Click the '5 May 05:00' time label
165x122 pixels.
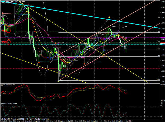tap(78, 121)
